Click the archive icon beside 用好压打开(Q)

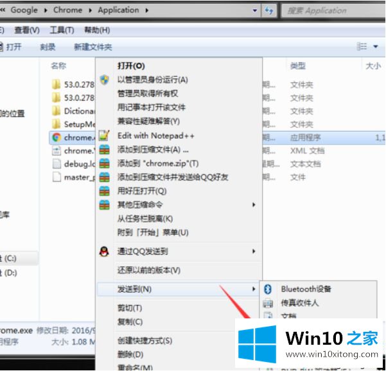click(x=104, y=191)
